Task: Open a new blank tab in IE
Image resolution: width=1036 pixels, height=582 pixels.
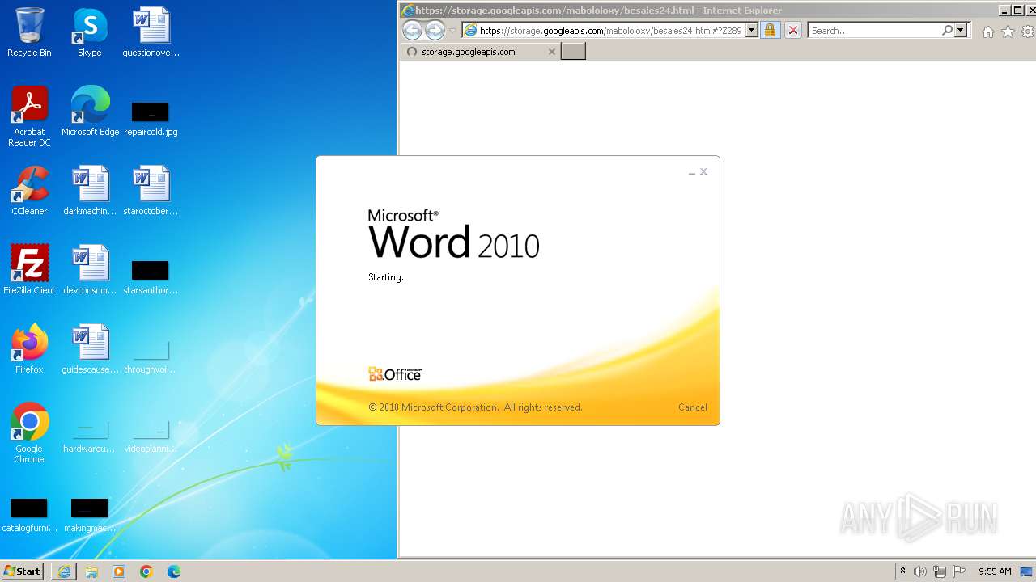Action: pyautogui.click(x=573, y=52)
